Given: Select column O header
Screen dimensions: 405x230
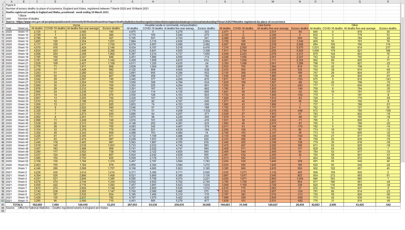Looking at the screenshot, I should (315, 2).
